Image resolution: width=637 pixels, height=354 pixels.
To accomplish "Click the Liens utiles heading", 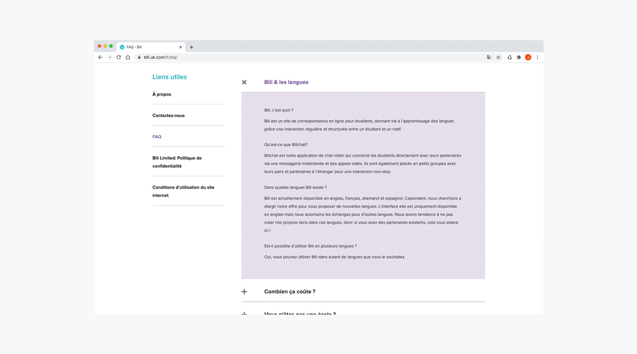I will point(170,77).
